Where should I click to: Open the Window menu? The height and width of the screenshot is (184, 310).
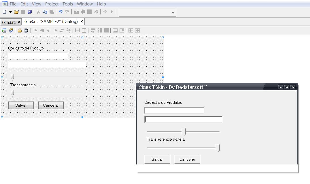tap(85, 4)
